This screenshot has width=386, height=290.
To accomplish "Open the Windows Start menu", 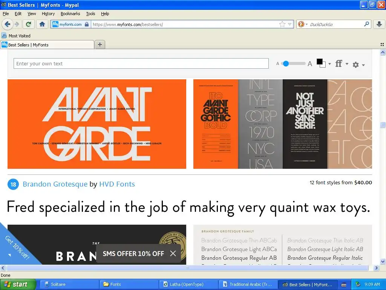I will [18, 284].
